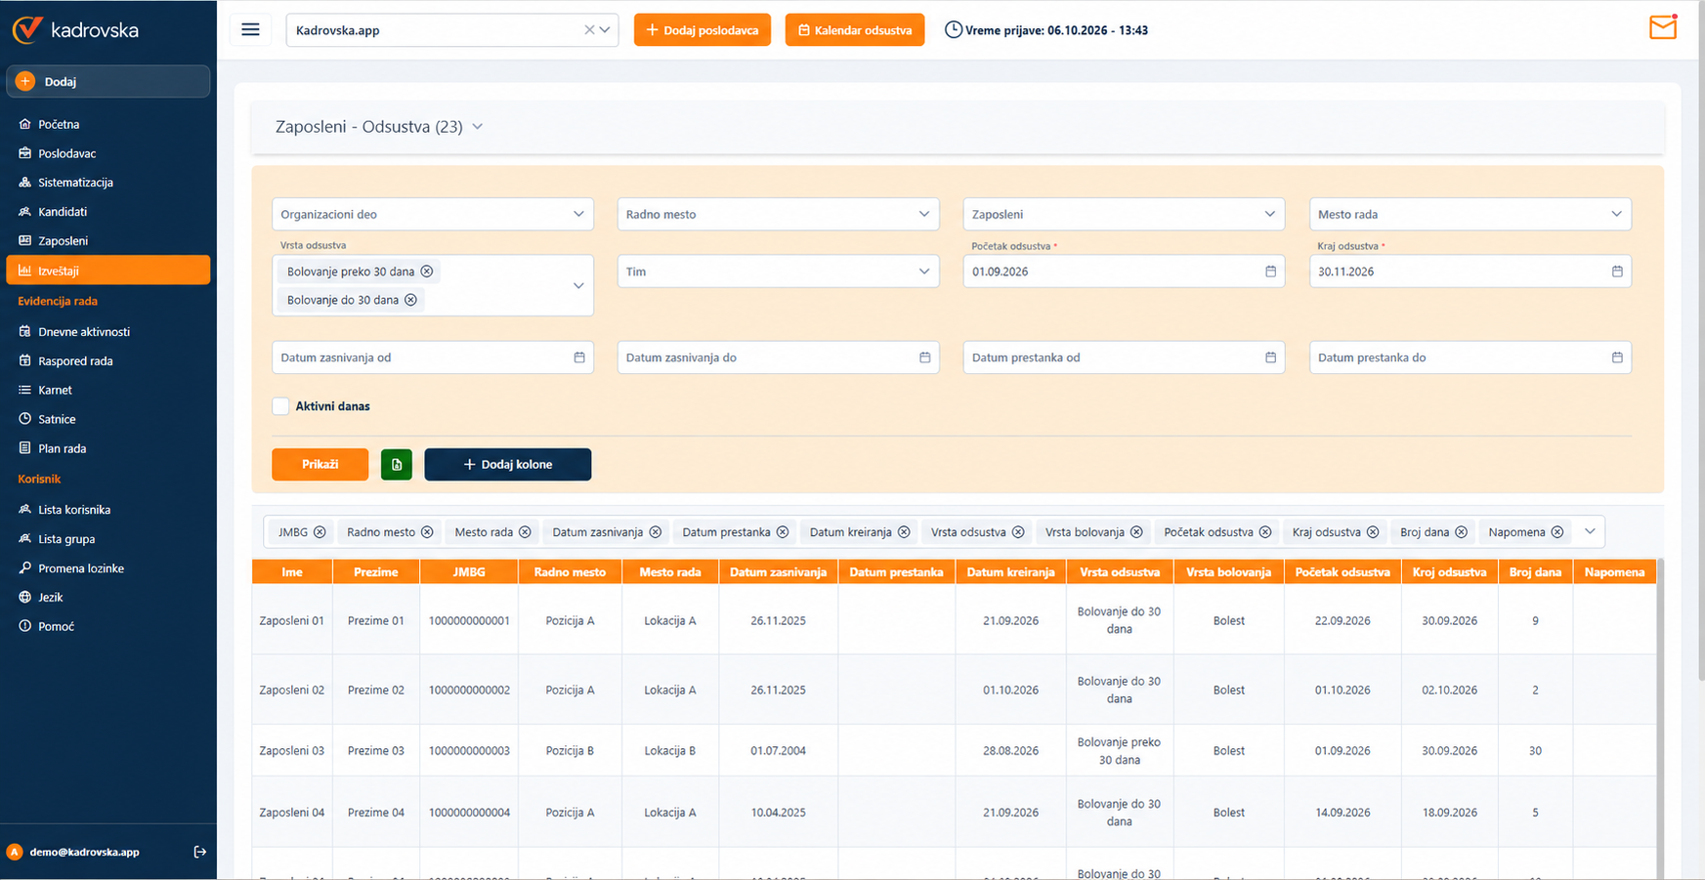
Task: Clear the Kadrovska.app employer selection
Action: 589,30
